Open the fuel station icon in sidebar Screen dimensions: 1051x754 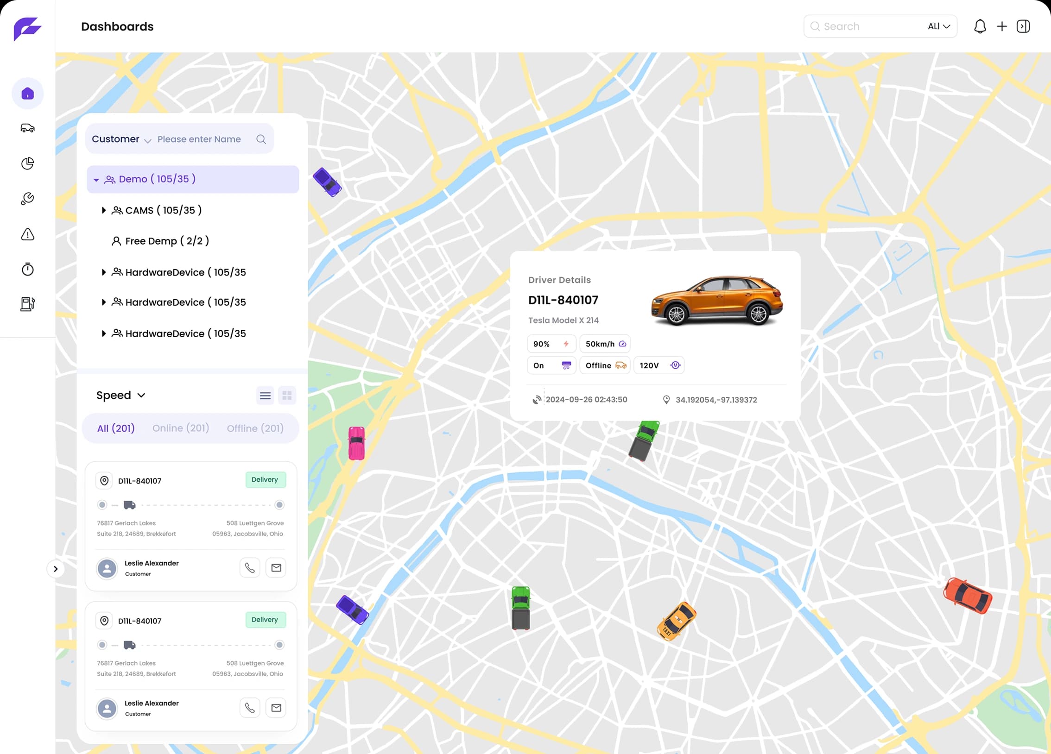(x=27, y=304)
